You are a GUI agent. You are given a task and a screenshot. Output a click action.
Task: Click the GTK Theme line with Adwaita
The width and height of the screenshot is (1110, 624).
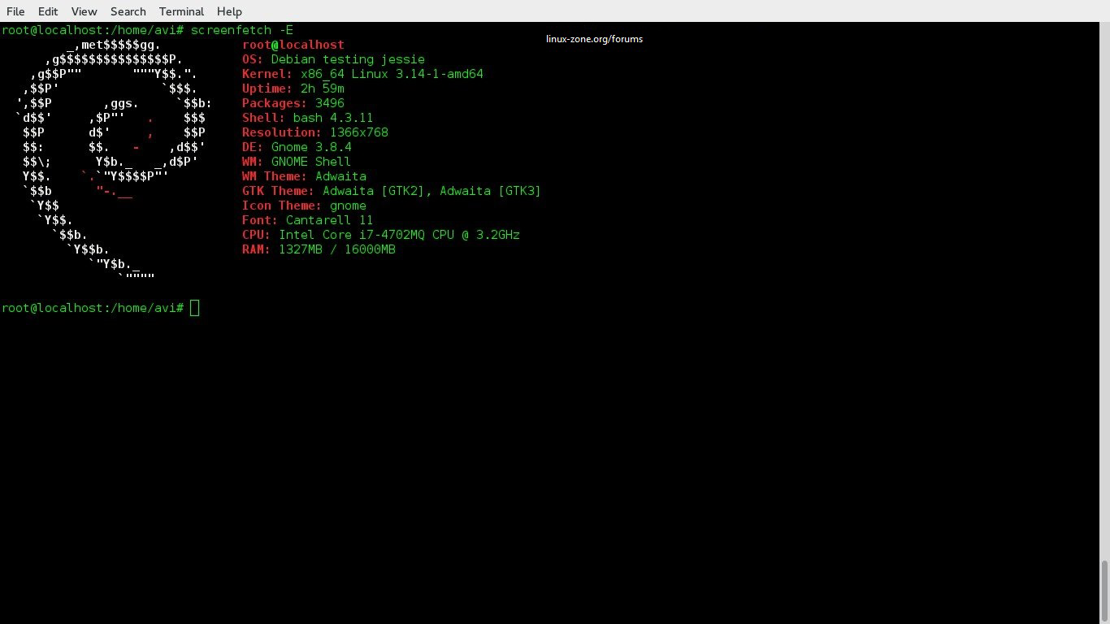[x=391, y=191]
